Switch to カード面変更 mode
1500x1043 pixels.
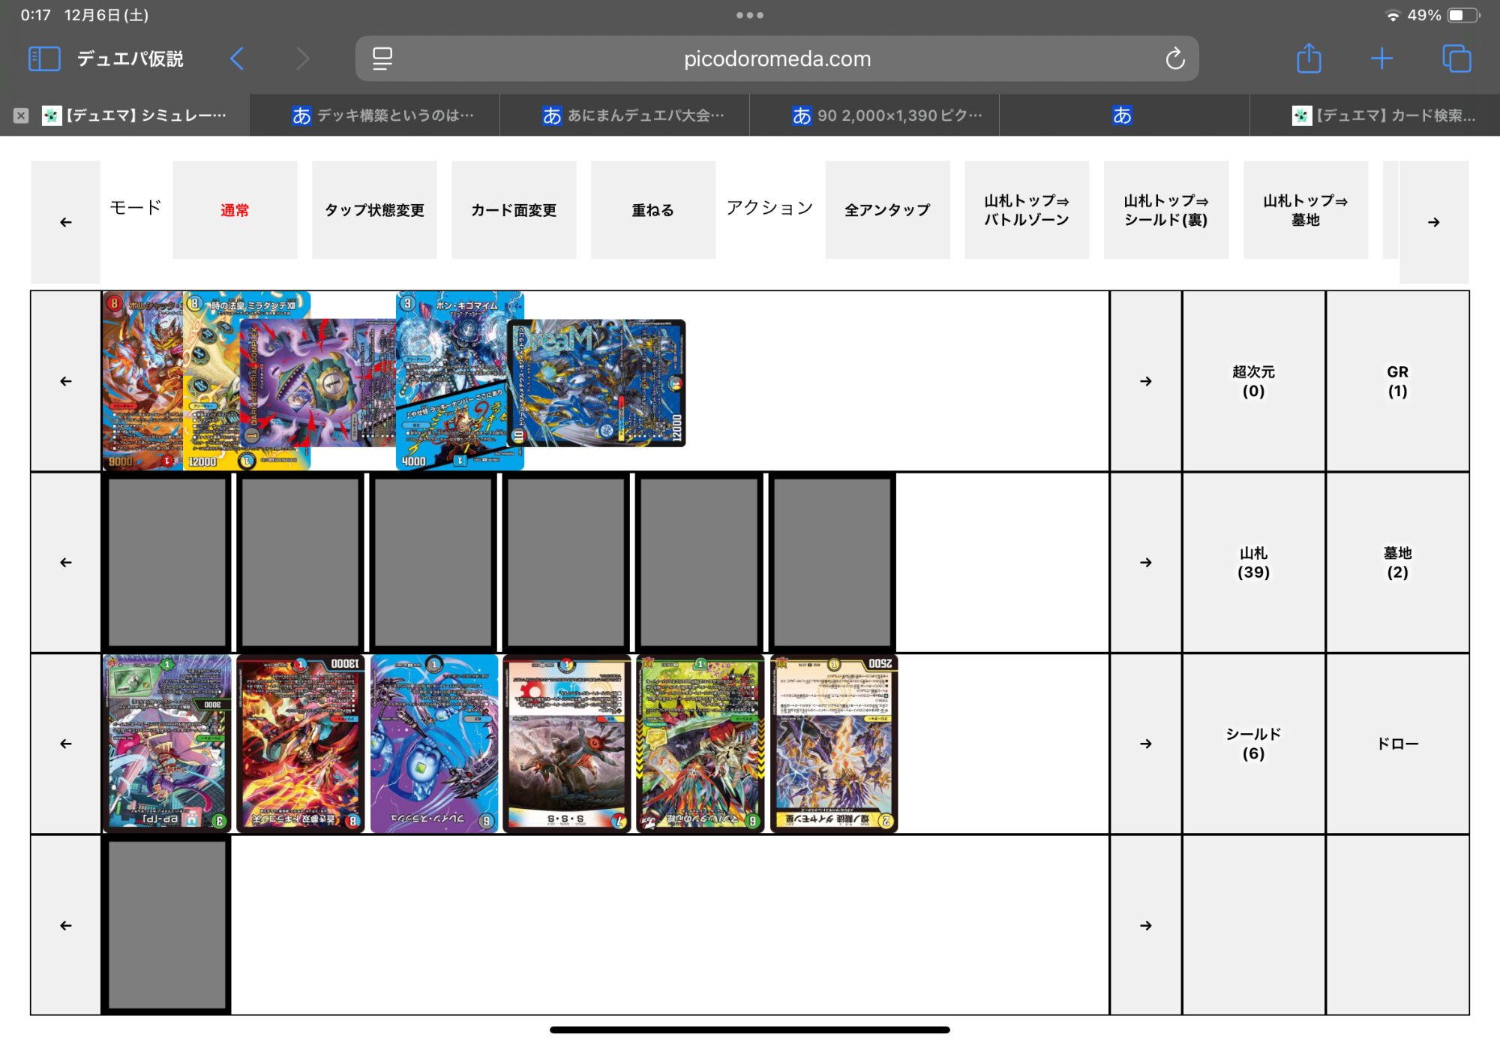click(514, 210)
